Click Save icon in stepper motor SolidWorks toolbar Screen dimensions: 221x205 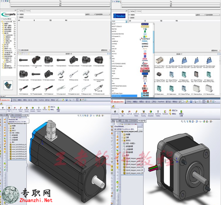coord(191,101)
